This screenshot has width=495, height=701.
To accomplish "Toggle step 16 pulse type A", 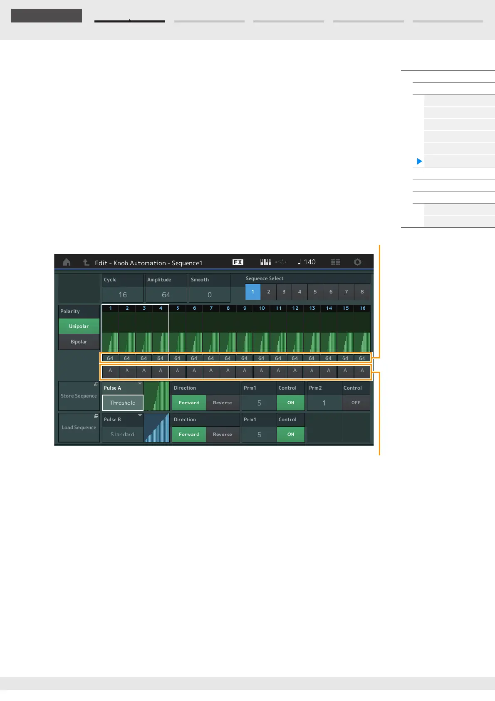I will 362,371.
